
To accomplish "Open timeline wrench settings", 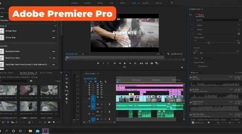I will [x=105, y=82].
